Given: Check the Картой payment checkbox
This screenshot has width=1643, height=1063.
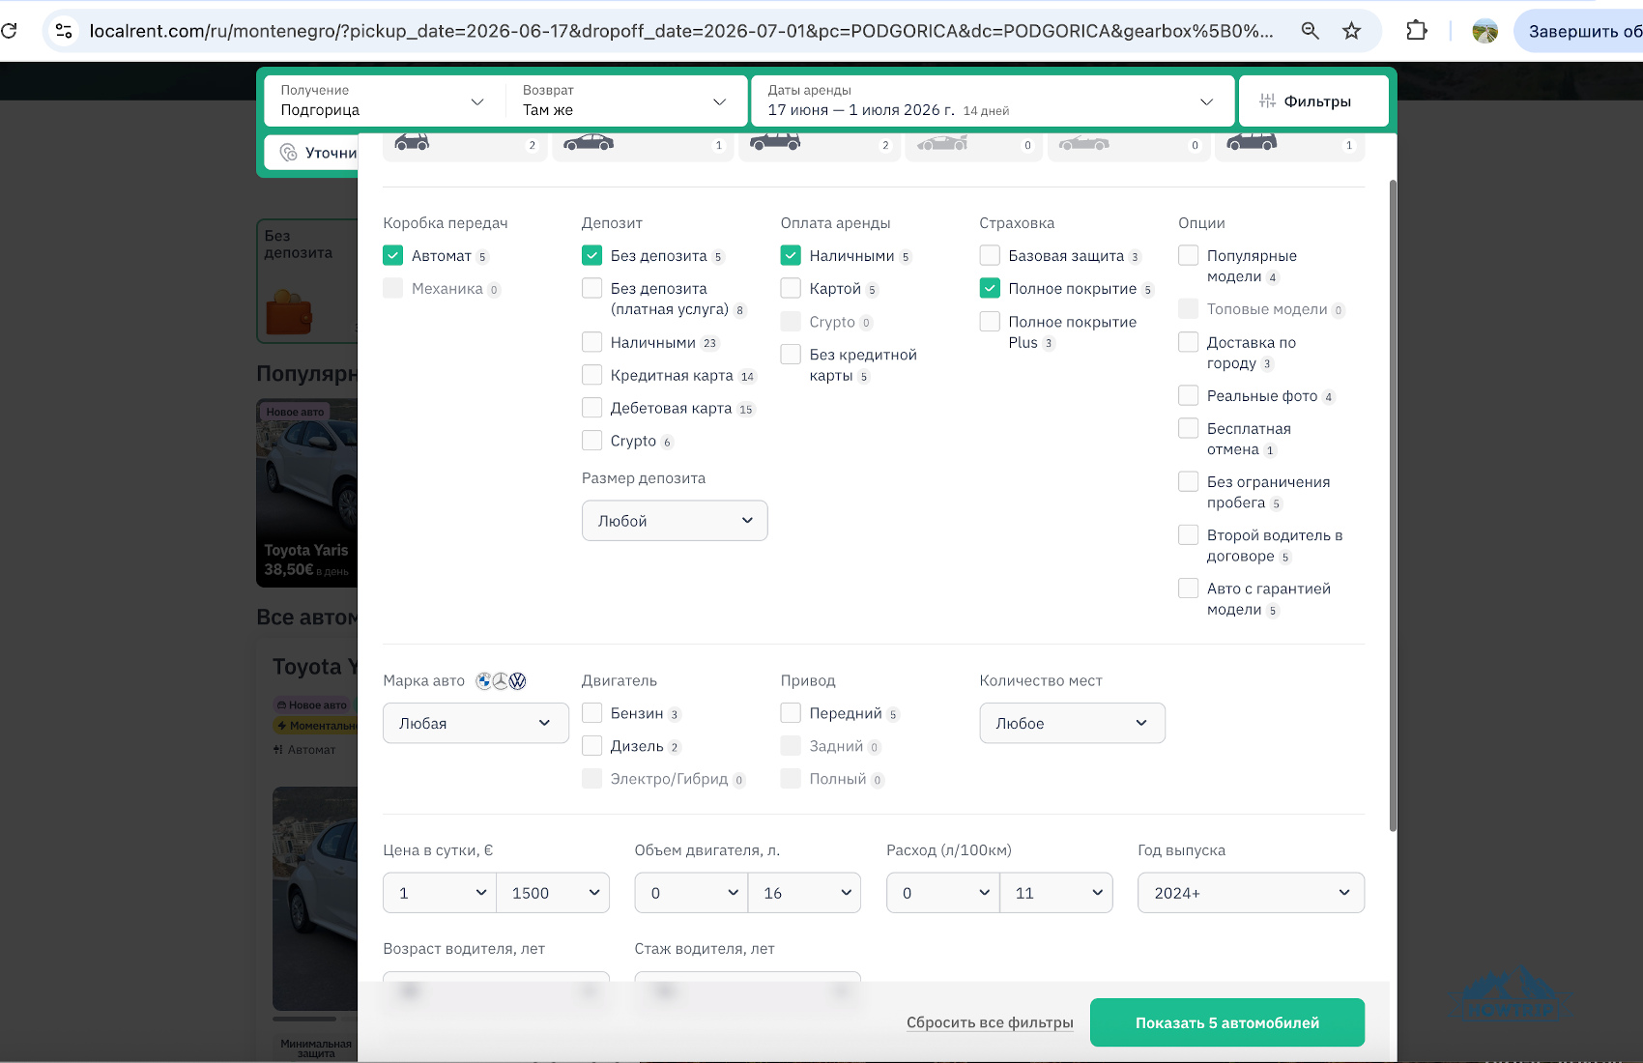Looking at the screenshot, I should tap(791, 288).
